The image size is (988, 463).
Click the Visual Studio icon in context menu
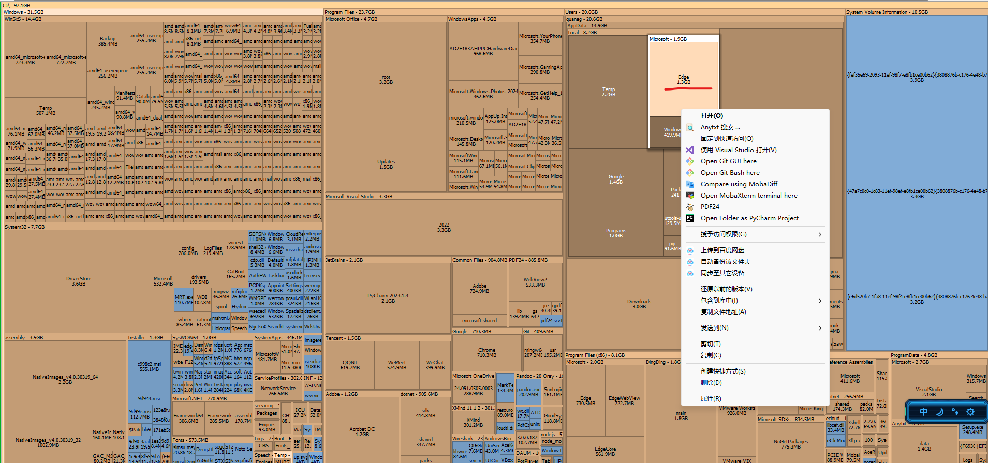pyautogui.click(x=690, y=150)
